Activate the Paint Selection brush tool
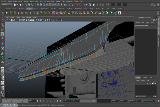The width and height of the screenshot is (160, 107). tap(2, 30)
